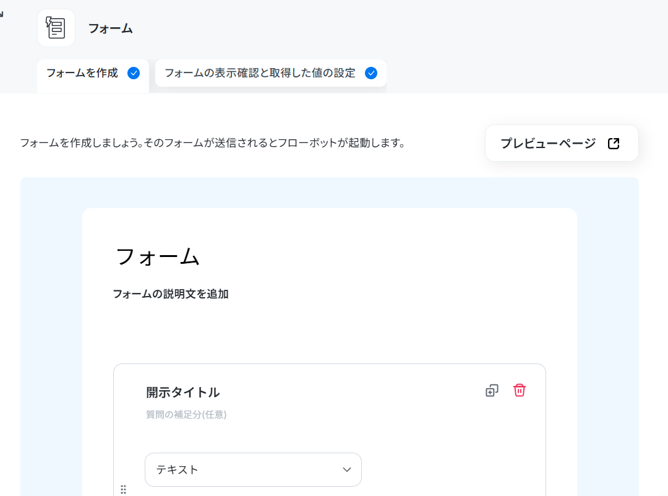The width and height of the screenshot is (668, 496).
Task: Click the blue checkmark on フォームを作成 tab
Action: click(134, 73)
